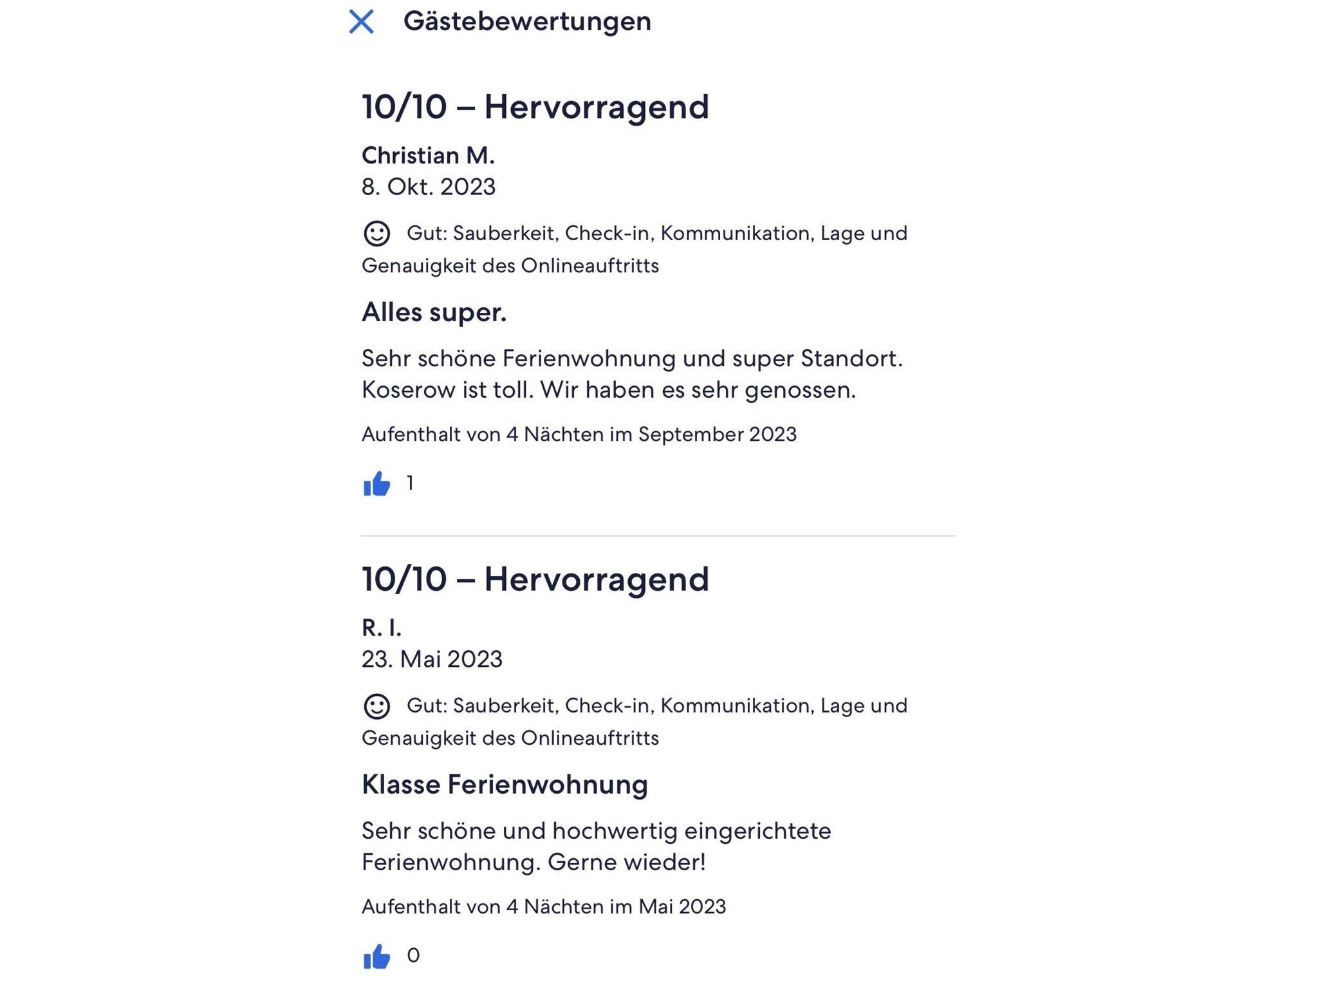Click the Gästebewertungen heading

[x=527, y=21]
